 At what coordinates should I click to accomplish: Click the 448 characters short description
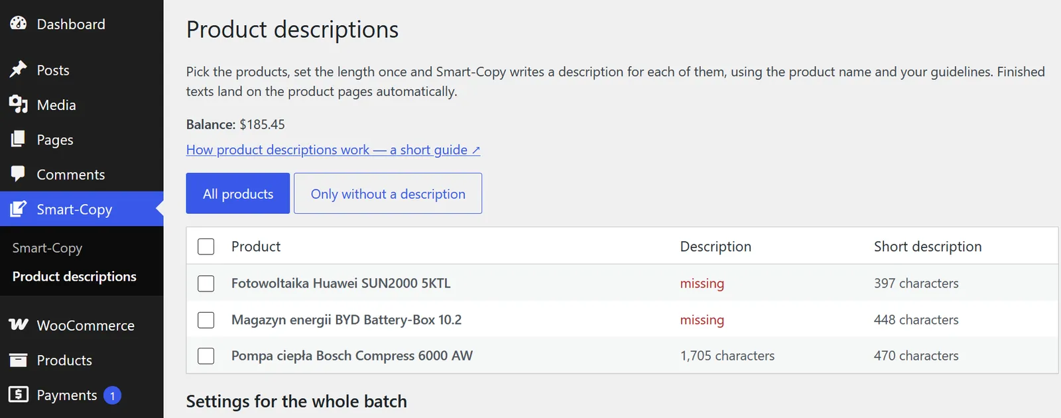coord(916,320)
